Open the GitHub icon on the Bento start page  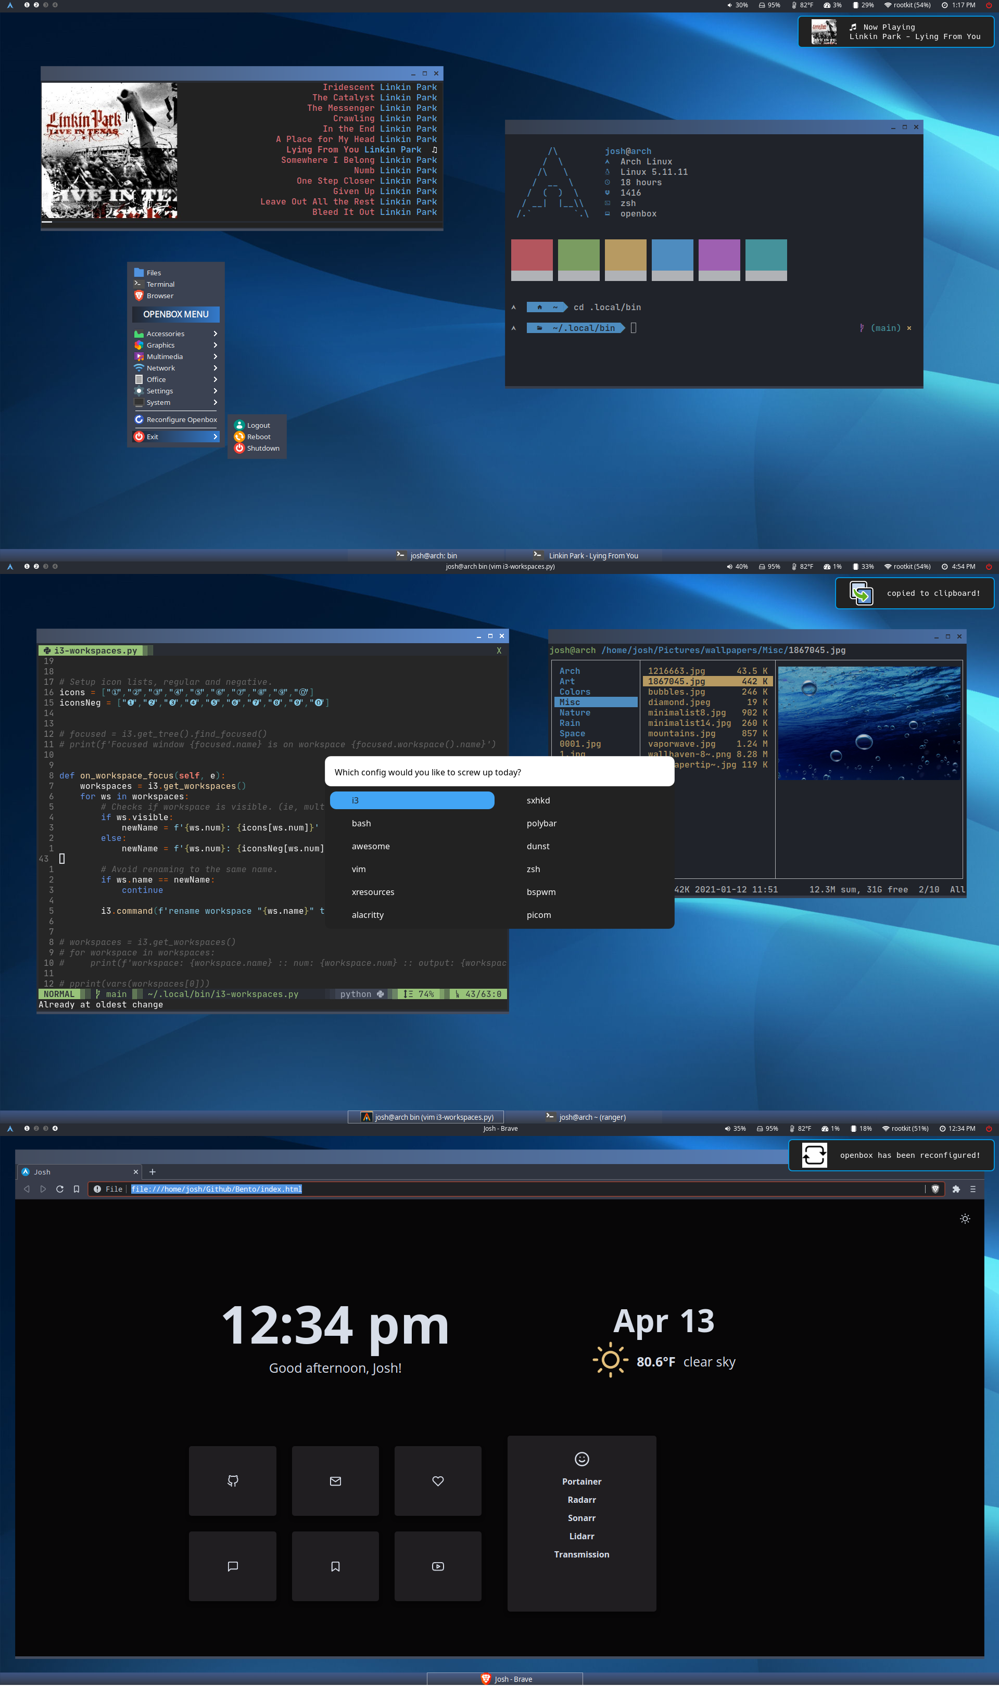pyautogui.click(x=232, y=1481)
